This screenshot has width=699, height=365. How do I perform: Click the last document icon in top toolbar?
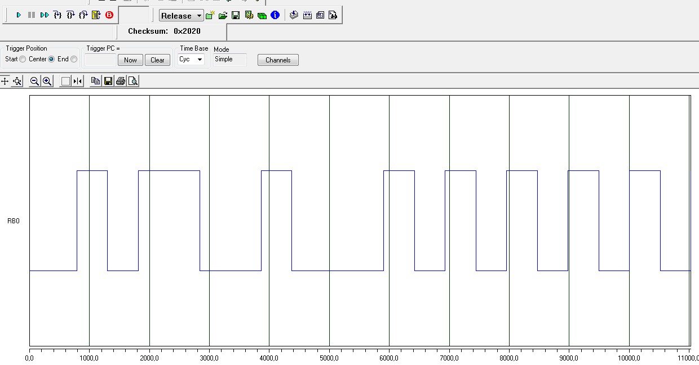(x=333, y=15)
